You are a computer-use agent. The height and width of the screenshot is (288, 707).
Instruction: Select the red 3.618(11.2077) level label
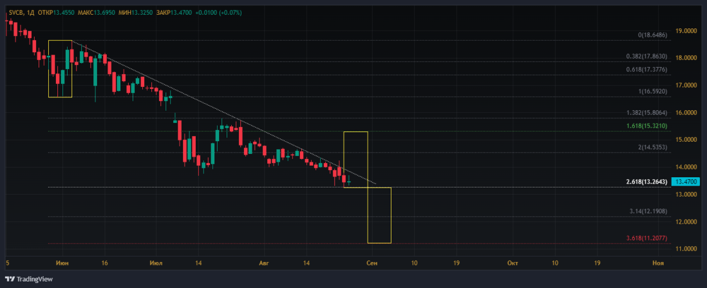click(x=647, y=238)
